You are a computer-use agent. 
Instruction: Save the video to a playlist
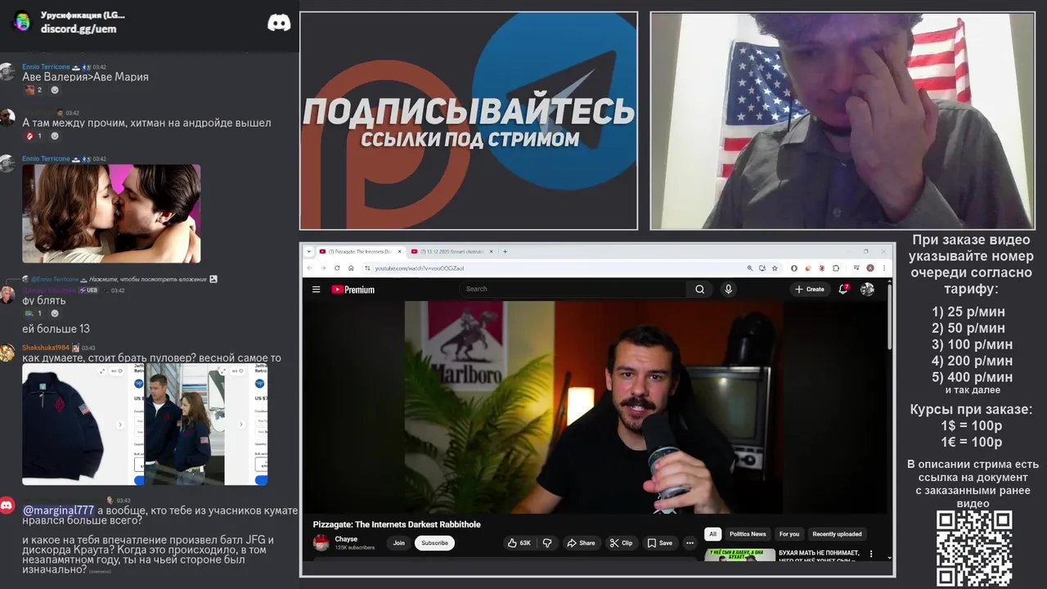(660, 542)
